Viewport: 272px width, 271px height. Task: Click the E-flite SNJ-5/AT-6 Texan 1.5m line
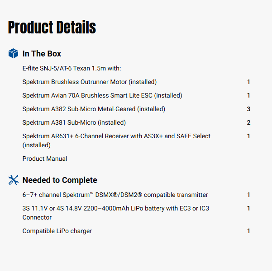click(72, 68)
